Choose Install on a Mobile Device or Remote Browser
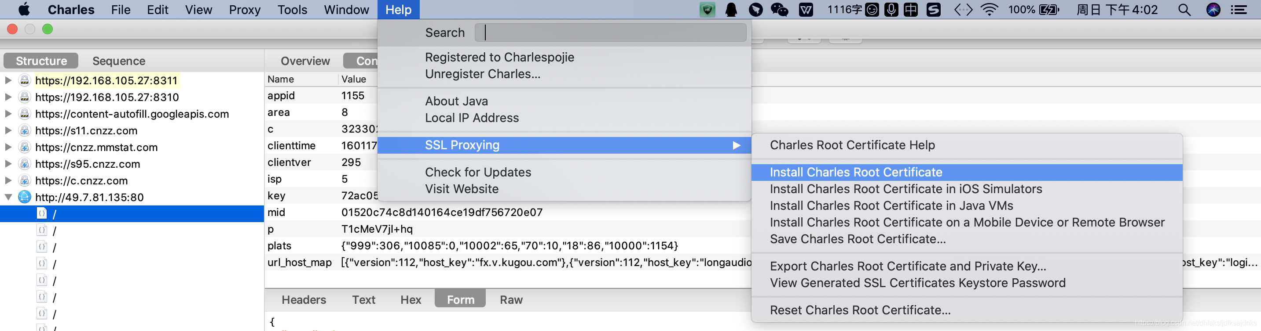Viewport: 1261px width, 331px height. click(x=966, y=222)
